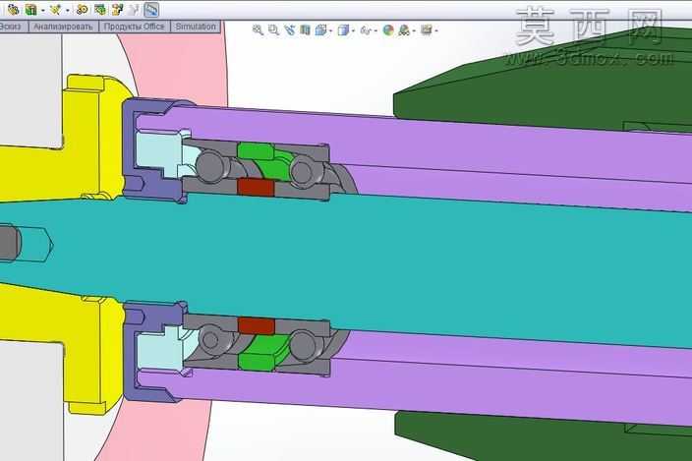Click the Edit Appearance color ball icon
The width and height of the screenshot is (692, 461).
(388, 30)
